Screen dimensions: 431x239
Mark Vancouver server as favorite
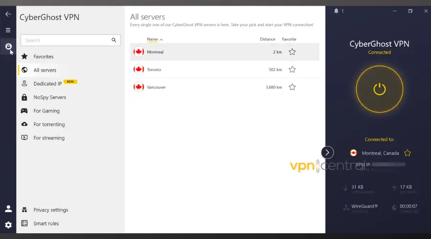click(x=292, y=87)
